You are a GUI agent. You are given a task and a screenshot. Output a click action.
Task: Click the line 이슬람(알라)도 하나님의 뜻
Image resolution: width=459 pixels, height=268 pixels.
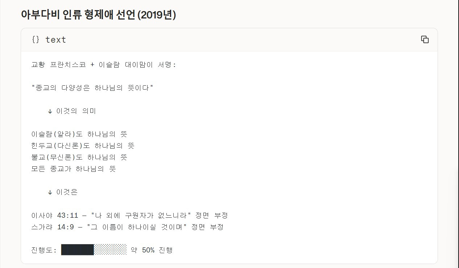[x=79, y=135]
